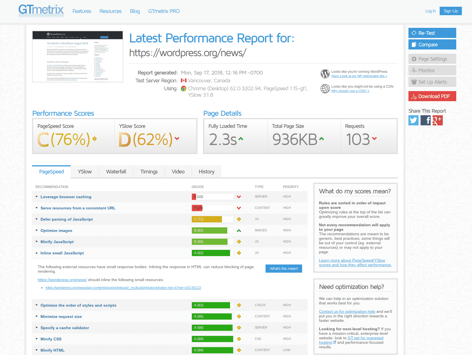Switch to the YSlow tab
Viewport: 472px width, 355px height.
(x=85, y=172)
